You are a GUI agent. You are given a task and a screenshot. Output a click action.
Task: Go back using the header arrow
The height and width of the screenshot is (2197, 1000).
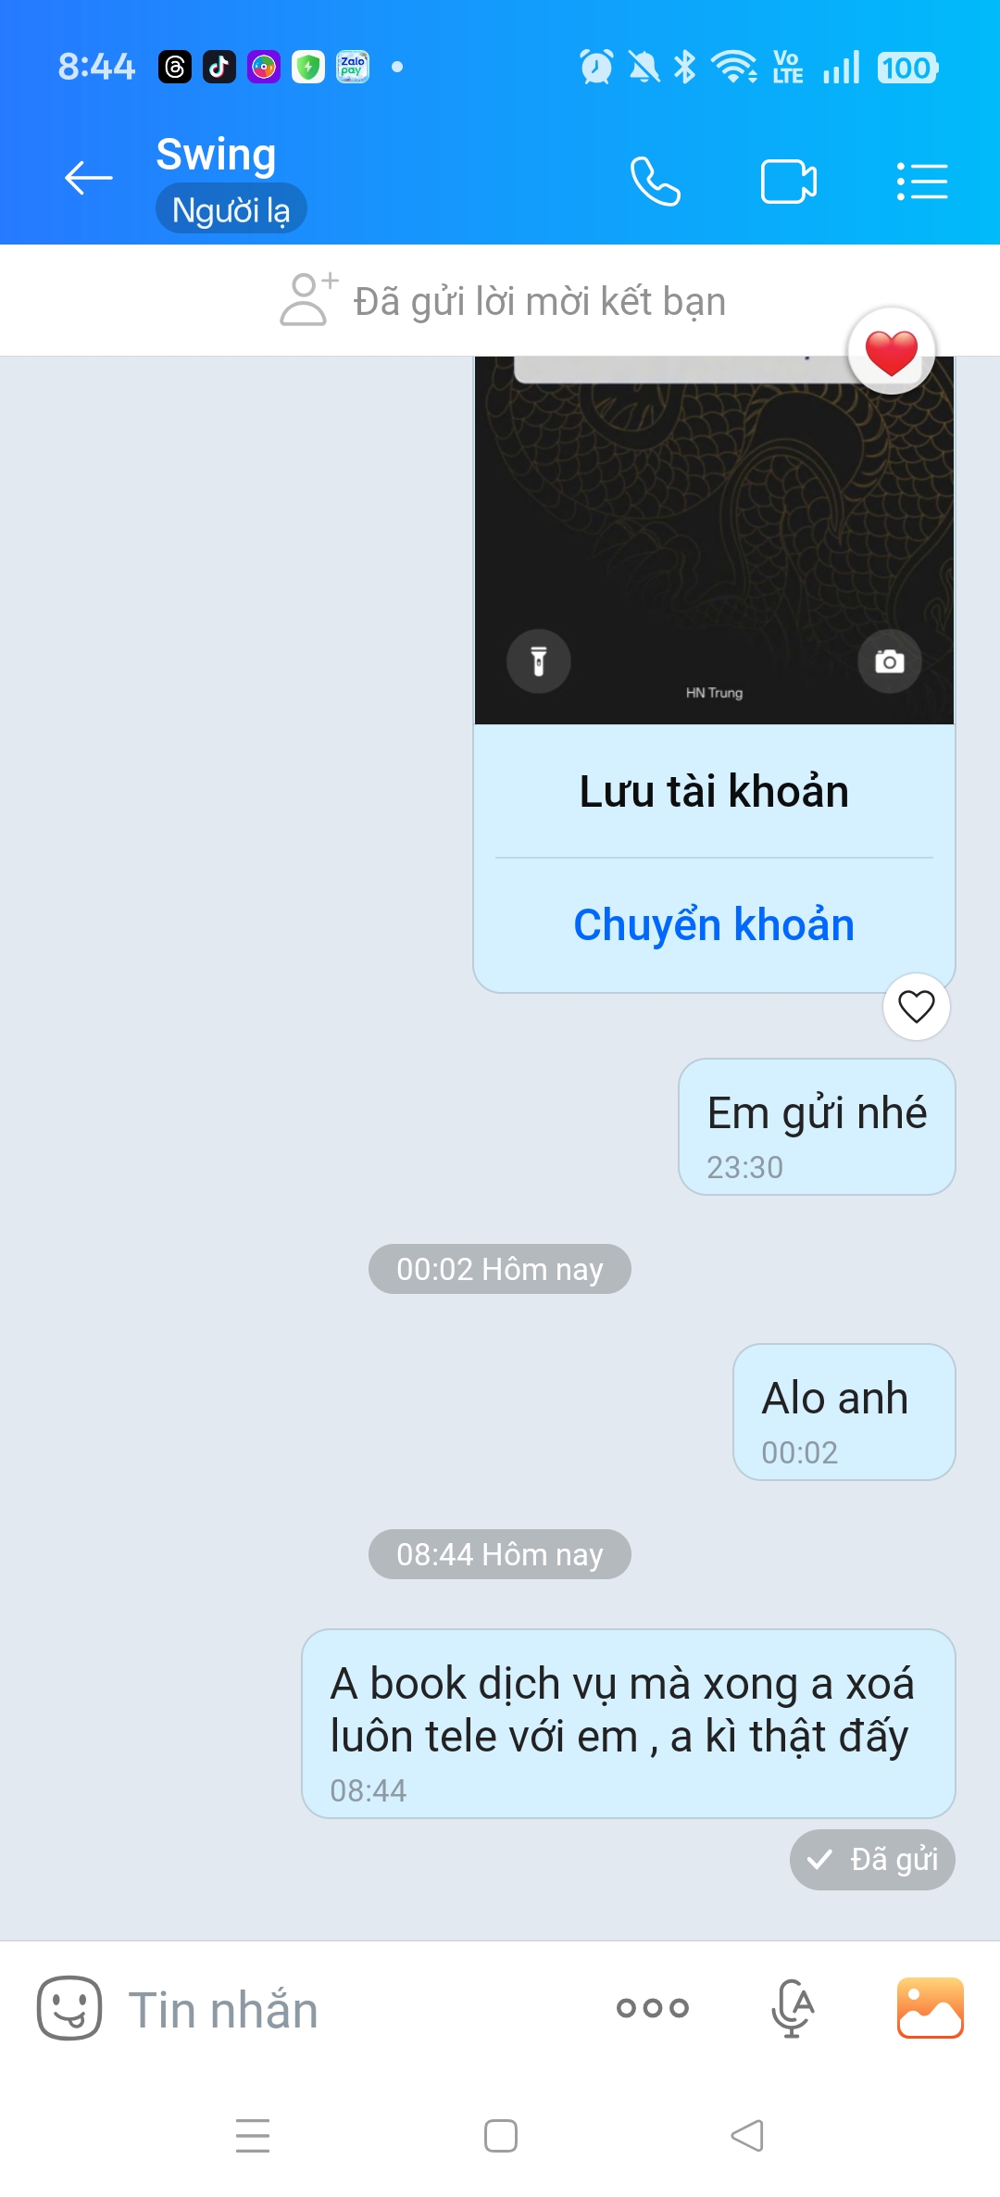(x=89, y=178)
